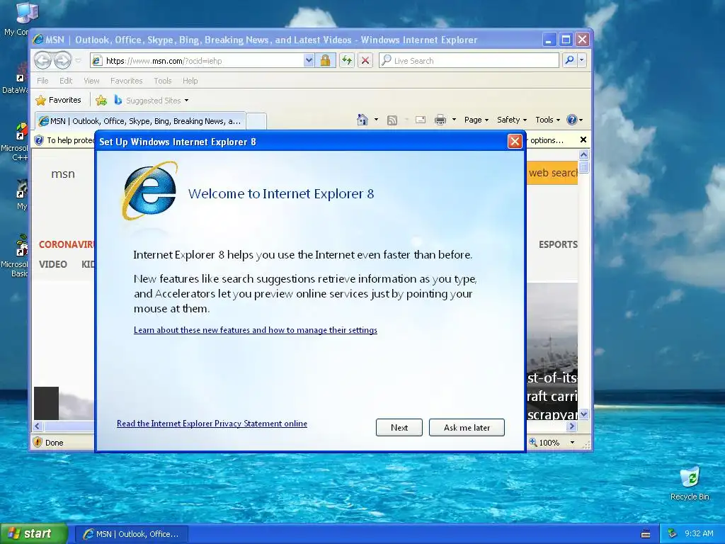The image size is (725, 544).
Task: Open zoom level dropdown arrow
Action: (572, 442)
